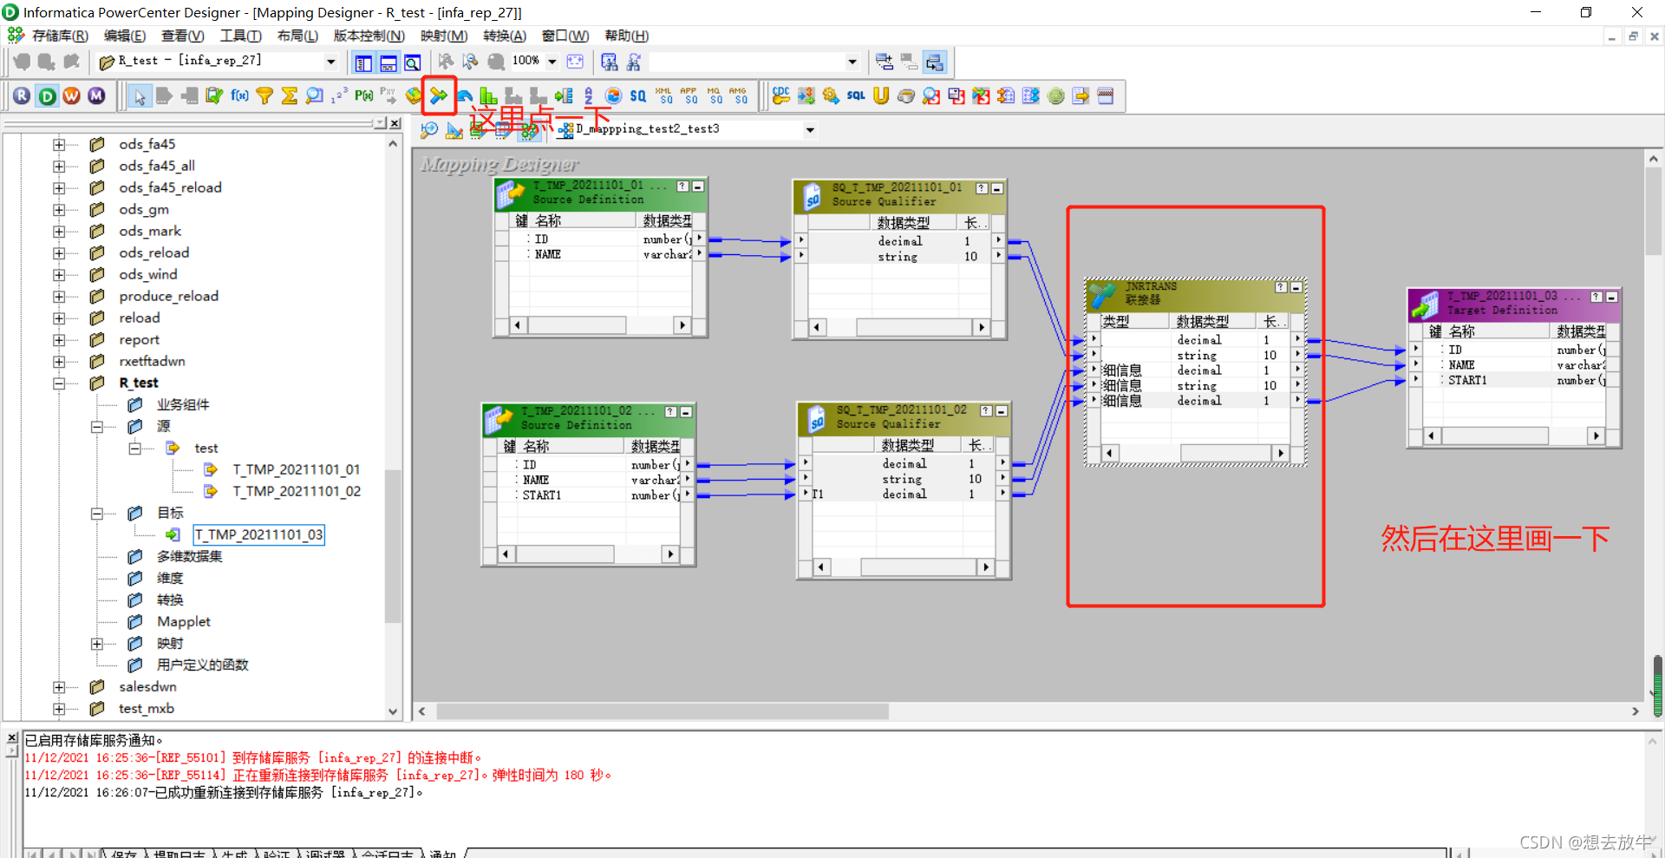
Task: Open the 存储库(R) menu
Action: click(60, 36)
